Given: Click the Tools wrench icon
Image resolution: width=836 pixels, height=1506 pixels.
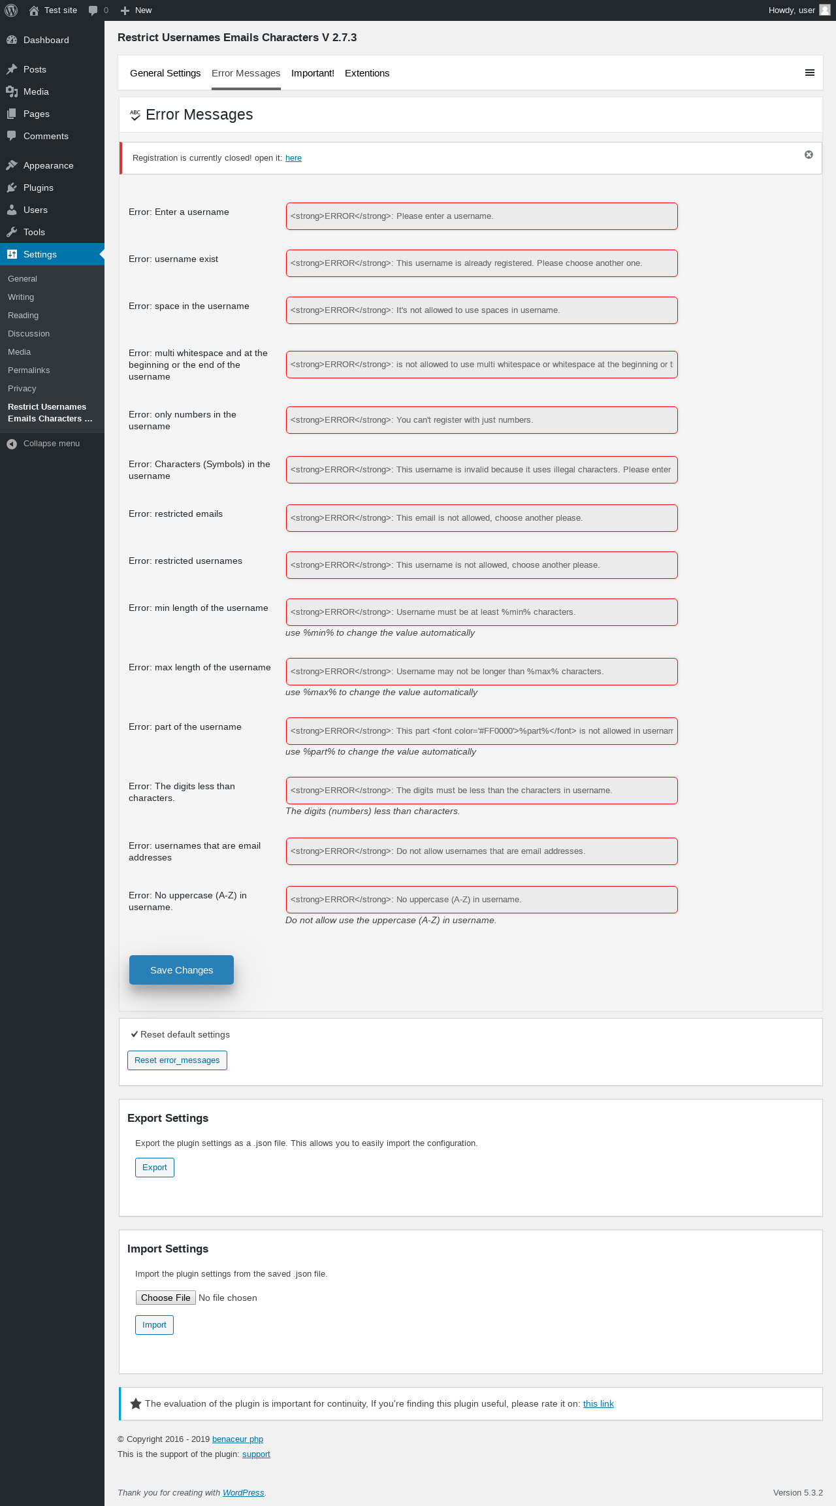Looking at the screenshot, I should [x=12, y=232].
